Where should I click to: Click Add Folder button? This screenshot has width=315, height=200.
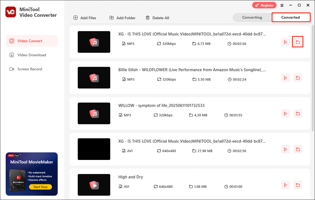click(122, 18)
